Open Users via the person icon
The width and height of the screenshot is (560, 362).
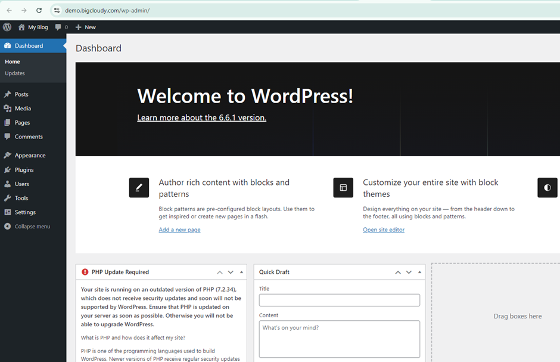[x=8, y=184]
